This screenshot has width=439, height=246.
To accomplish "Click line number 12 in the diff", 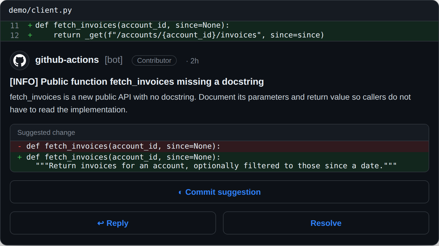I will point(14,35).
